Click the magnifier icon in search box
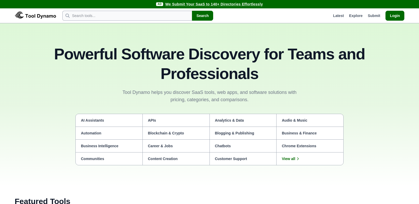 tap(68, 16)
